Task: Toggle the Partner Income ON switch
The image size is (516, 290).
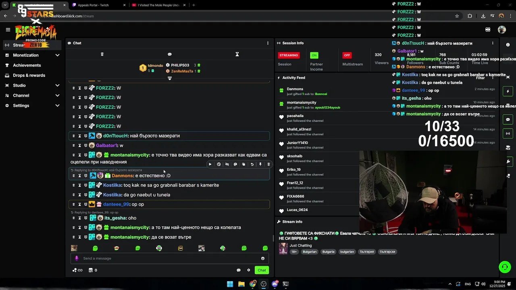Action: click(314, 55)
